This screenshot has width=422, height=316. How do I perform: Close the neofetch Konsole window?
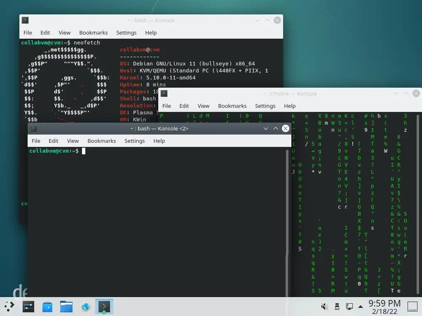(277, 20)
